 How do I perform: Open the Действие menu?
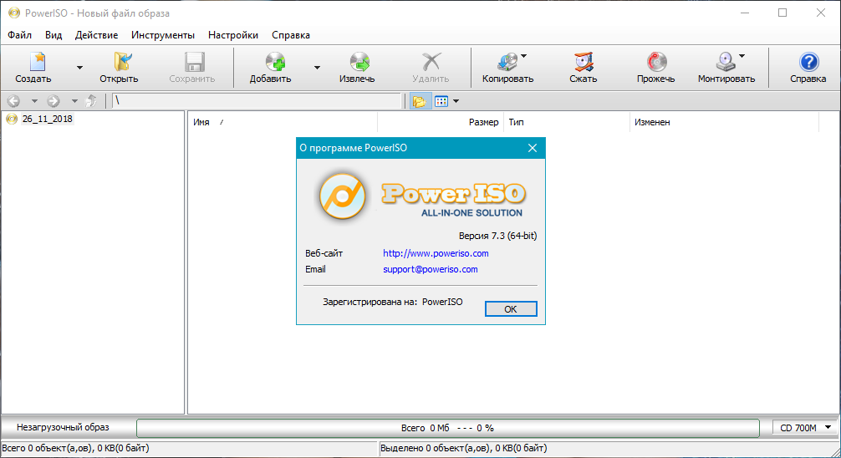pos(96,35)
